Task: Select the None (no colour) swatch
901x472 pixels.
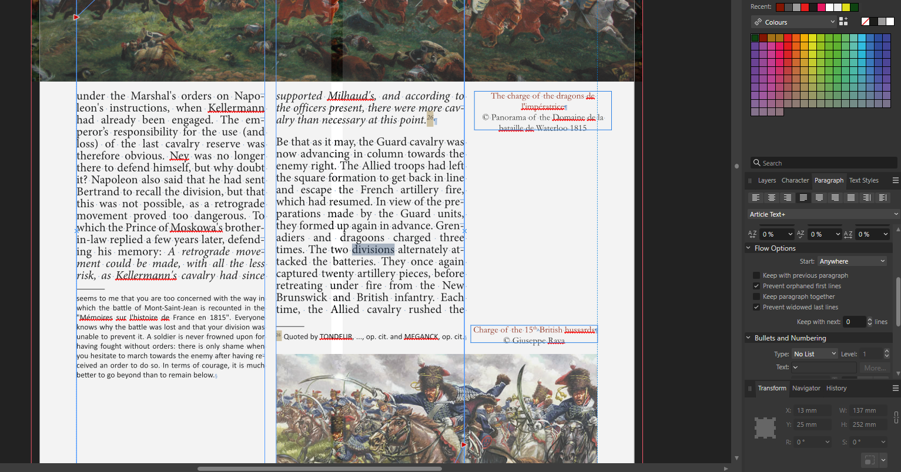Action: (x=865, y=22)
